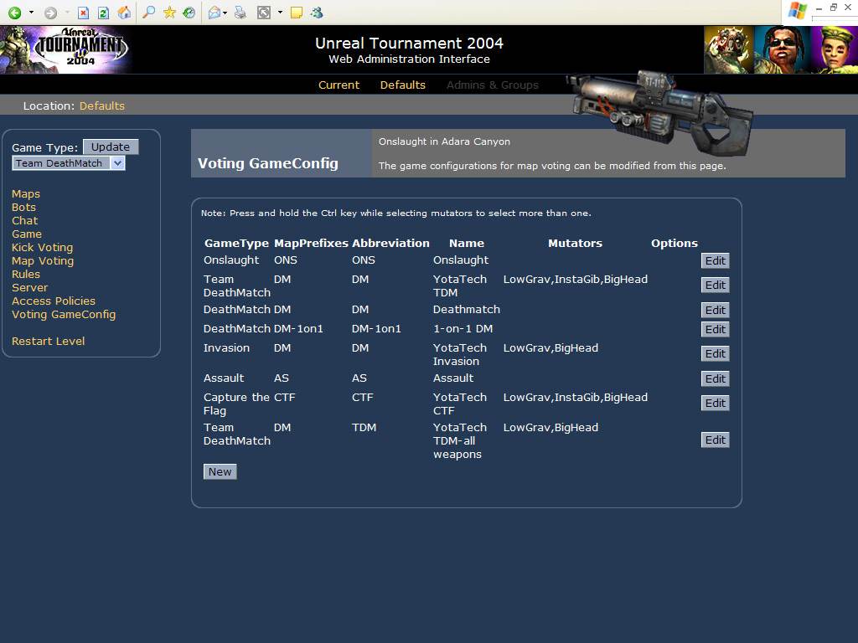Edit the YotaTech Invasion config row

click(x=715, y=354)
